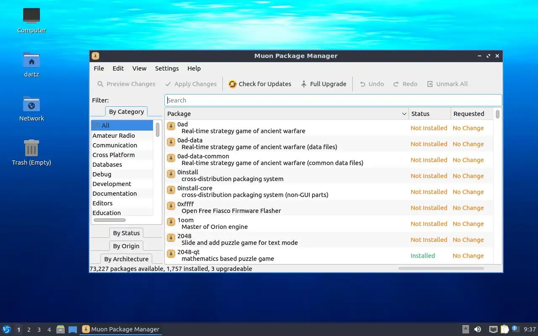Click Unmark All in the toolbar
This screenshot has width=538, height=336.
(447, 84)
